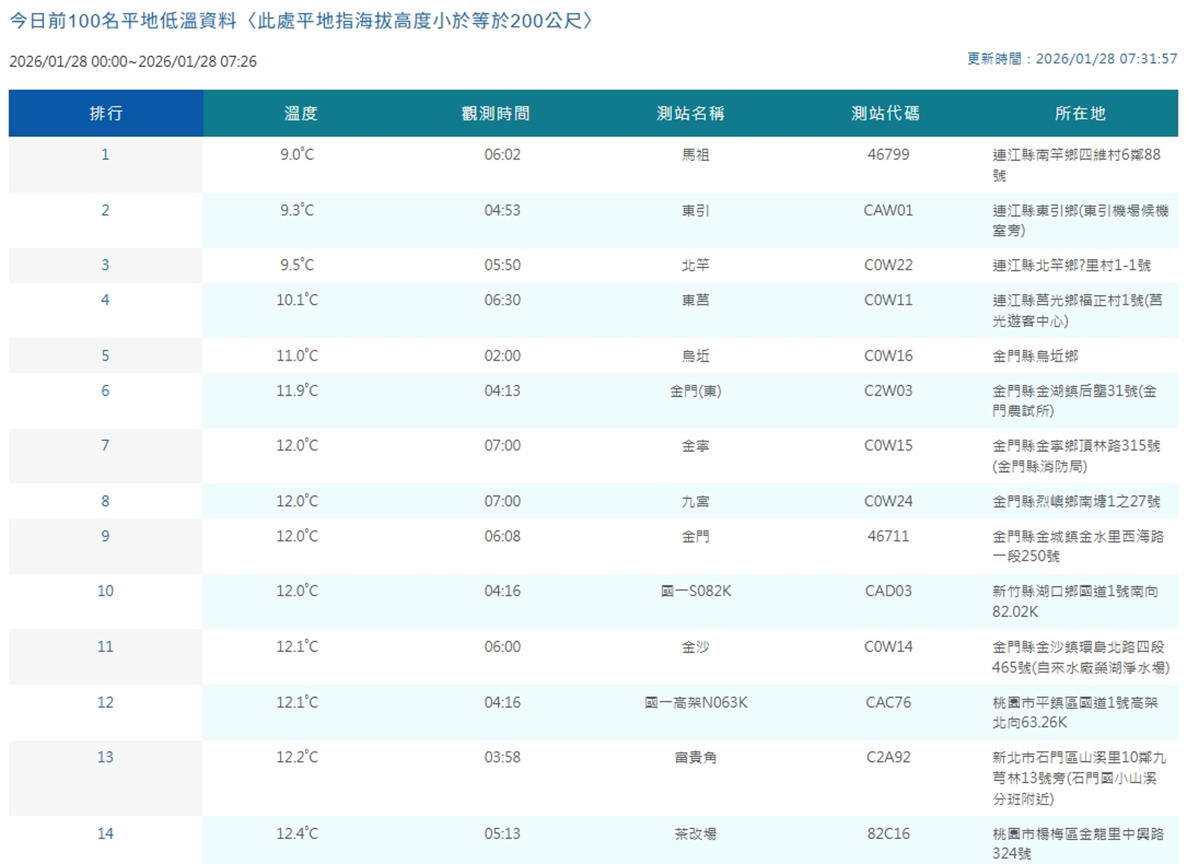Click observation time 02:00

pos(502,356)
